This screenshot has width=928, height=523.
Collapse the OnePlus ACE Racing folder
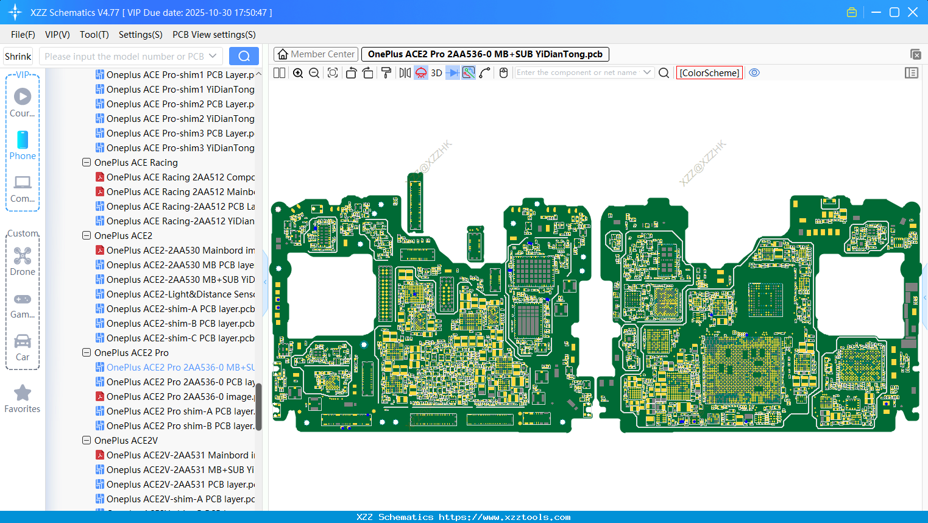coord(87,163)
